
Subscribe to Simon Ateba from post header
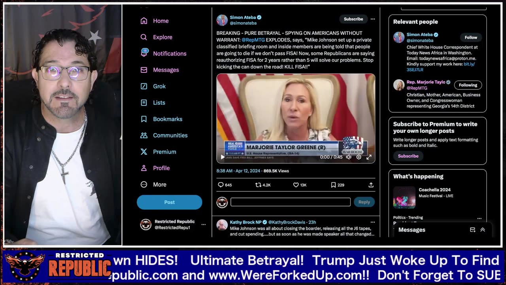pyautogui.click(x=353, y=19)
